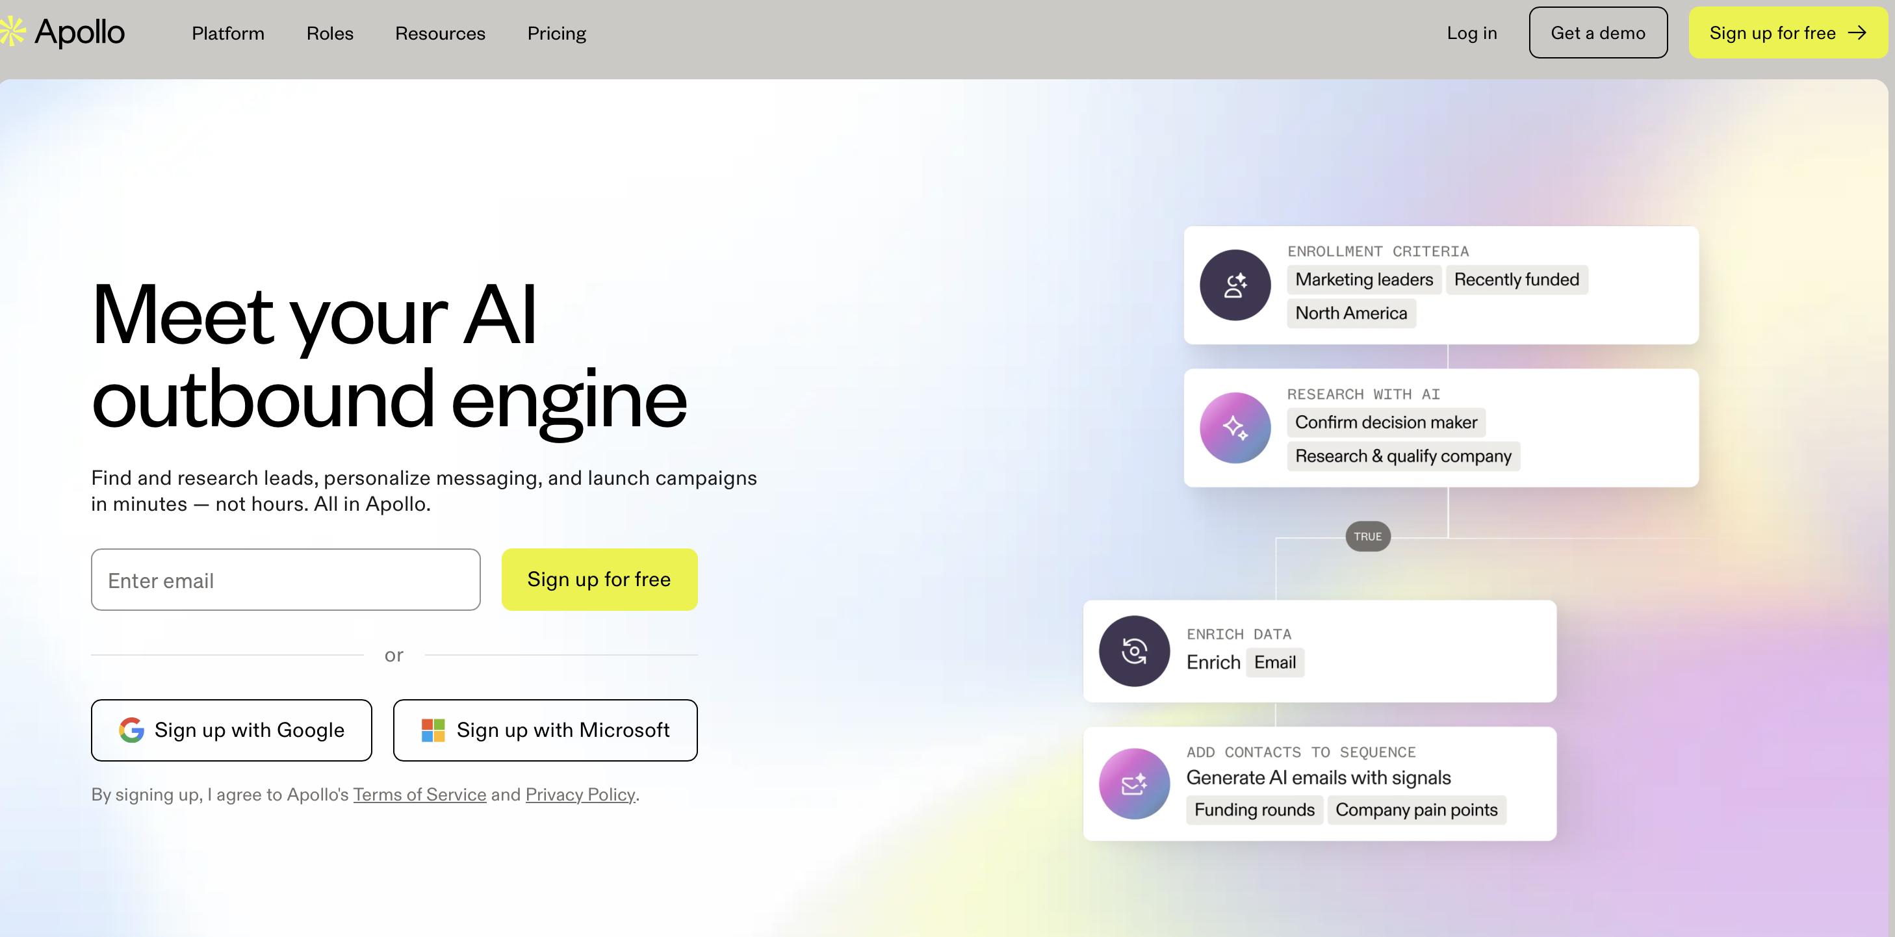Open the Privacy Policy link

tap(580, 794)
